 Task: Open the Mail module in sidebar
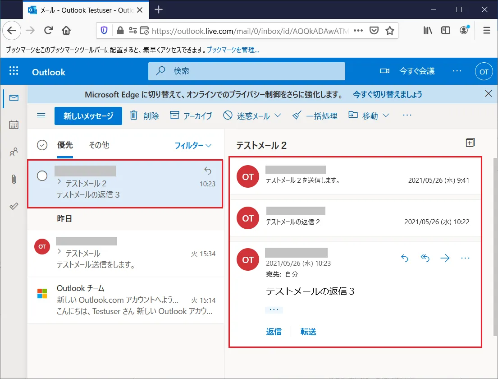14,98
